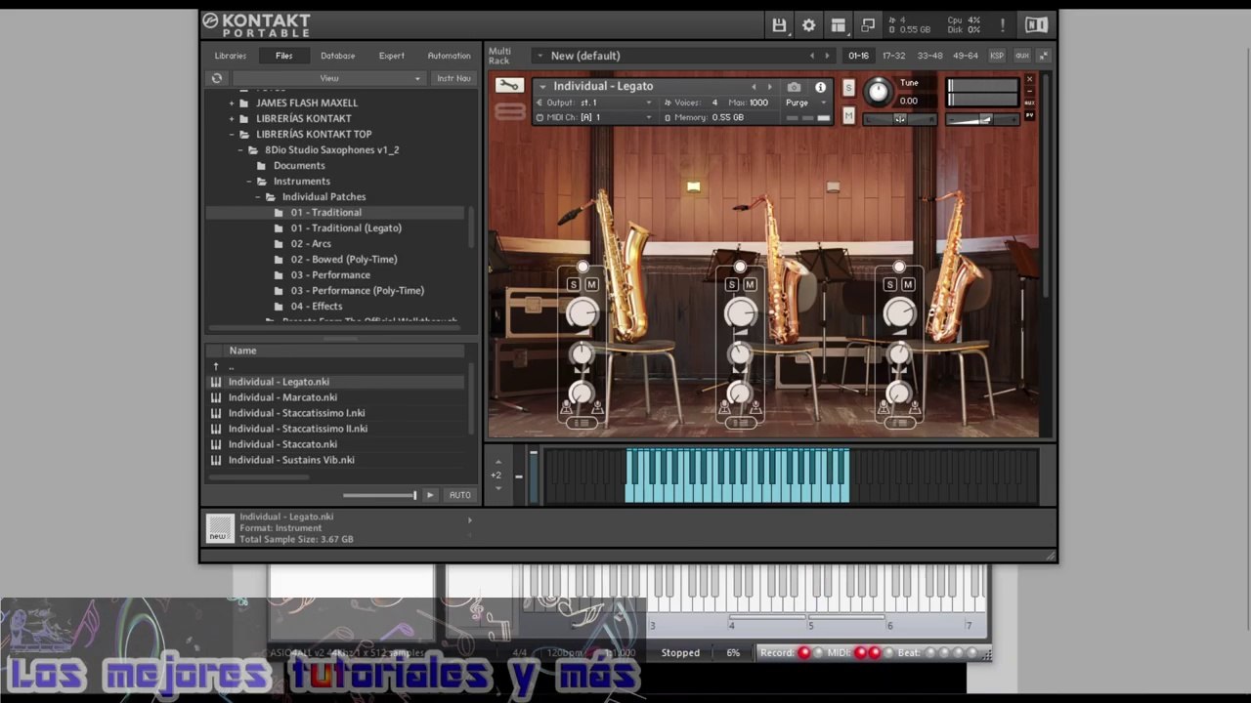Click piano icon beside Individual - Marcato.nki
1251x703 pixels.
click(x=216, y=397)
